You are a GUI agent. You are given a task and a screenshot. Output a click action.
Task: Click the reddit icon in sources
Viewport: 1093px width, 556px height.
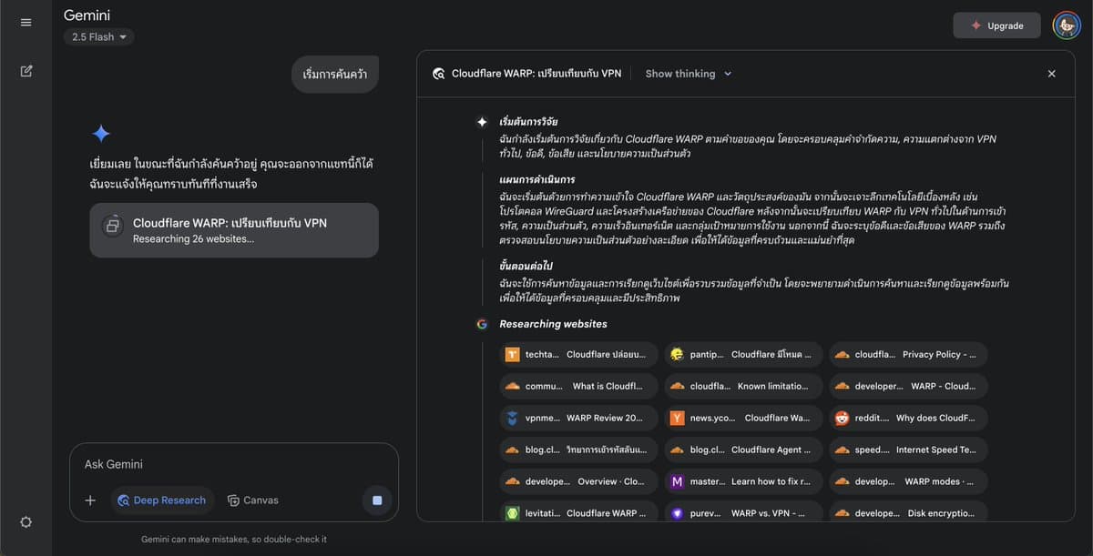[x=842, y=418]
